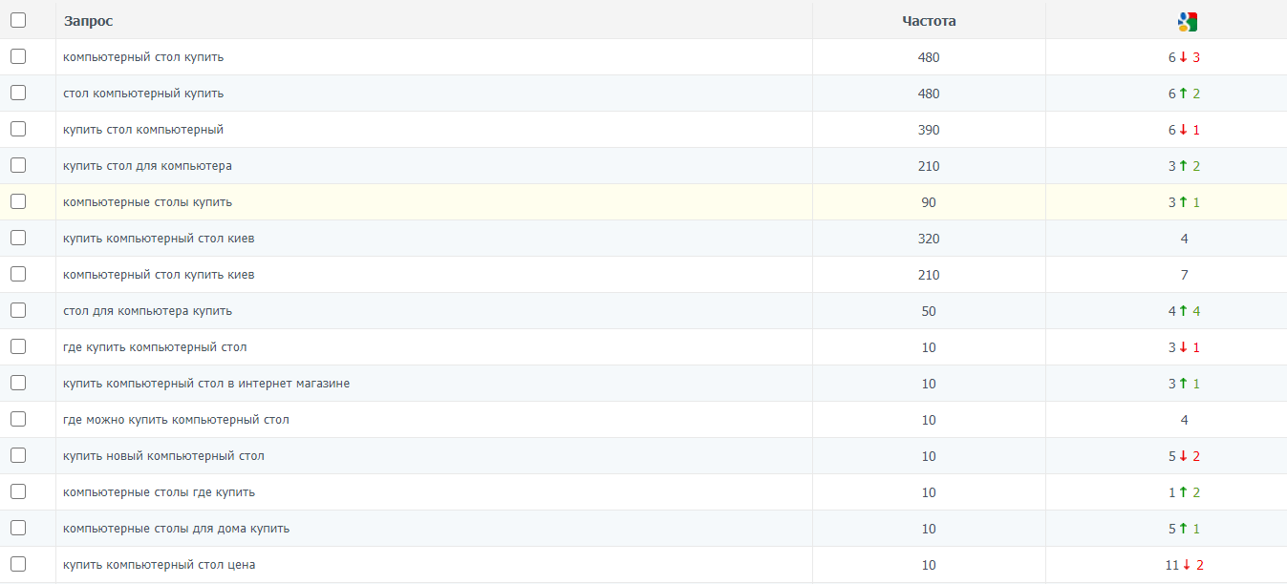
Task: Sort by the Частота column header
Action: point(929,21)
